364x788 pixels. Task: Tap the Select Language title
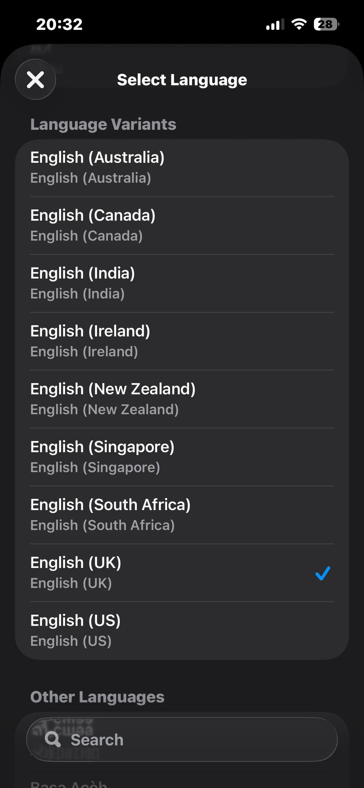click(182, 80)
